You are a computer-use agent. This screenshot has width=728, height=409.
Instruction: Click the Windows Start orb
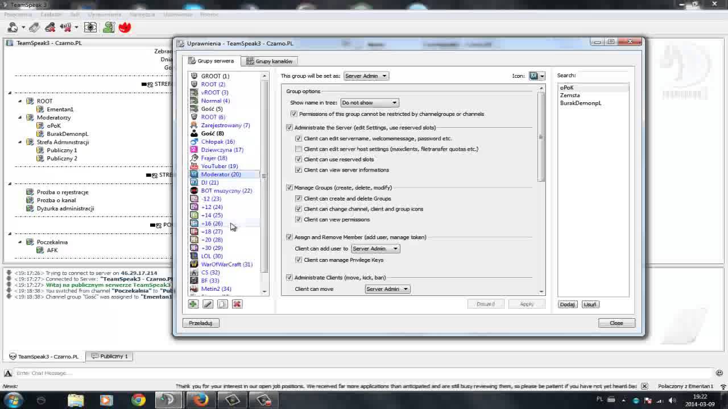coord(13,400)
